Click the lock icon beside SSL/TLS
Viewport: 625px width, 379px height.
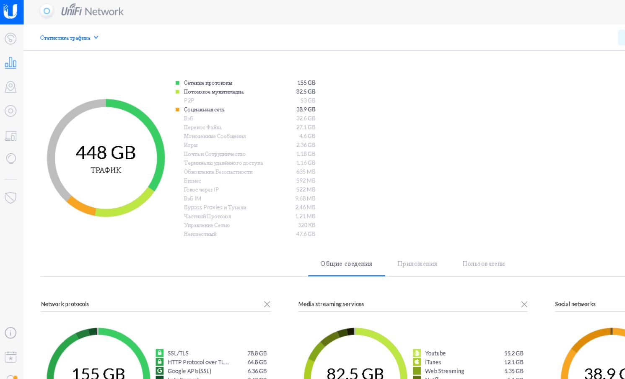pos(160,353)
